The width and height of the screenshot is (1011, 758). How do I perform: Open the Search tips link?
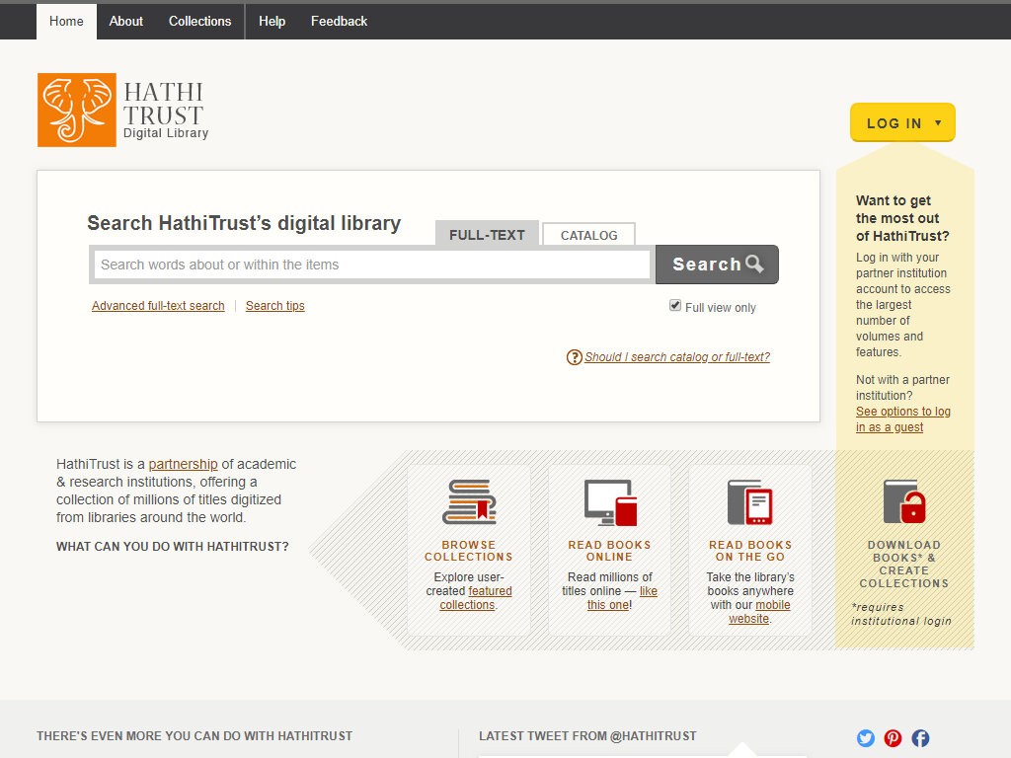click(274, 306)
